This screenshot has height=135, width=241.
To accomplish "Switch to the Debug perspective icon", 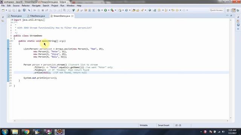I will (x=238, y=10).
